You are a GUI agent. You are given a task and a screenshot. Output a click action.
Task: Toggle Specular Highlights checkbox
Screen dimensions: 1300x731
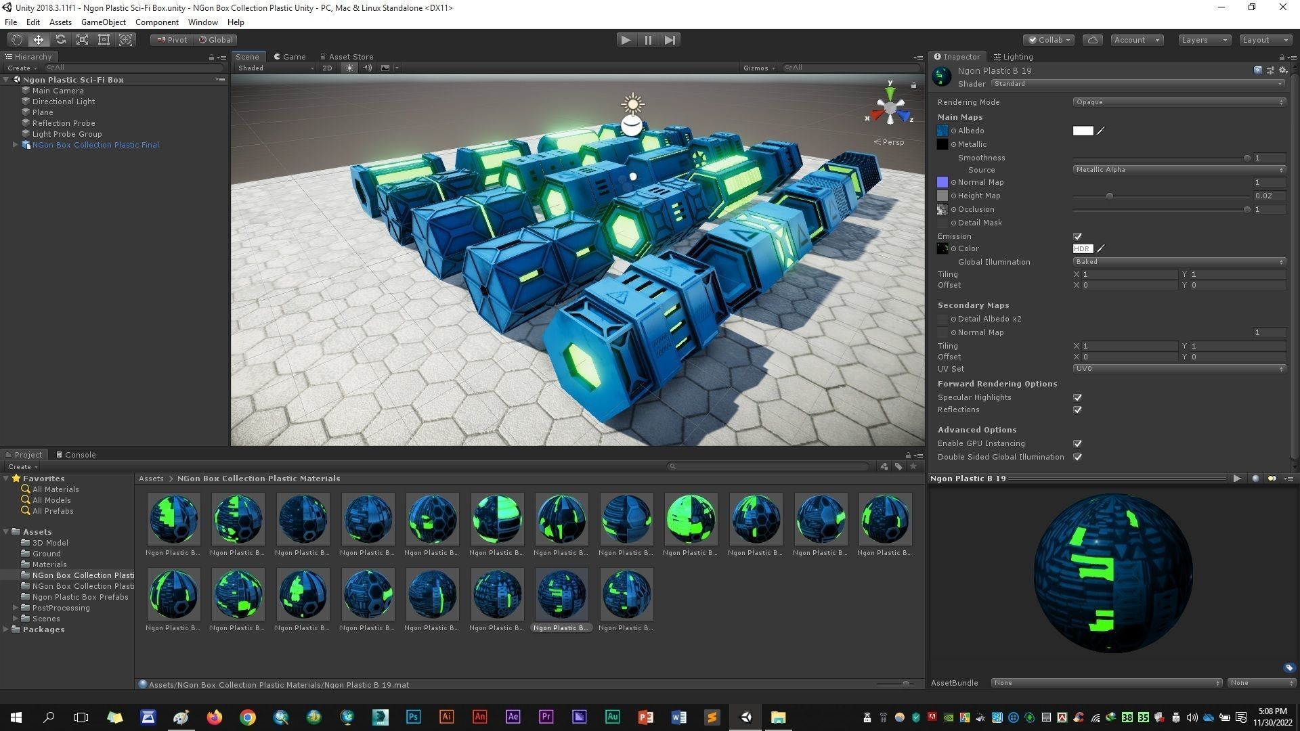coord(1077,397)
